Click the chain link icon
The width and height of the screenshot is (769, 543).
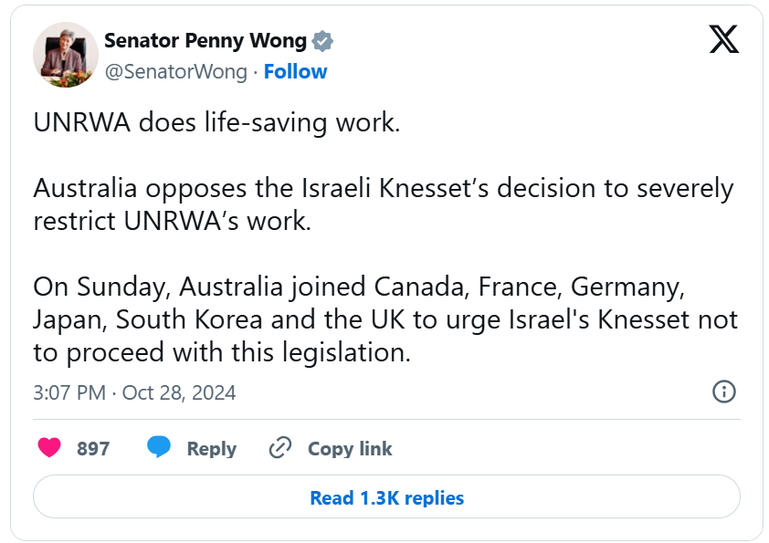pos(279,448)
